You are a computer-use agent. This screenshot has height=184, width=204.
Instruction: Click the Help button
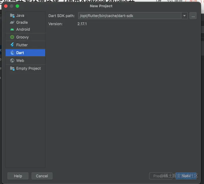click(x=18, y=176)
